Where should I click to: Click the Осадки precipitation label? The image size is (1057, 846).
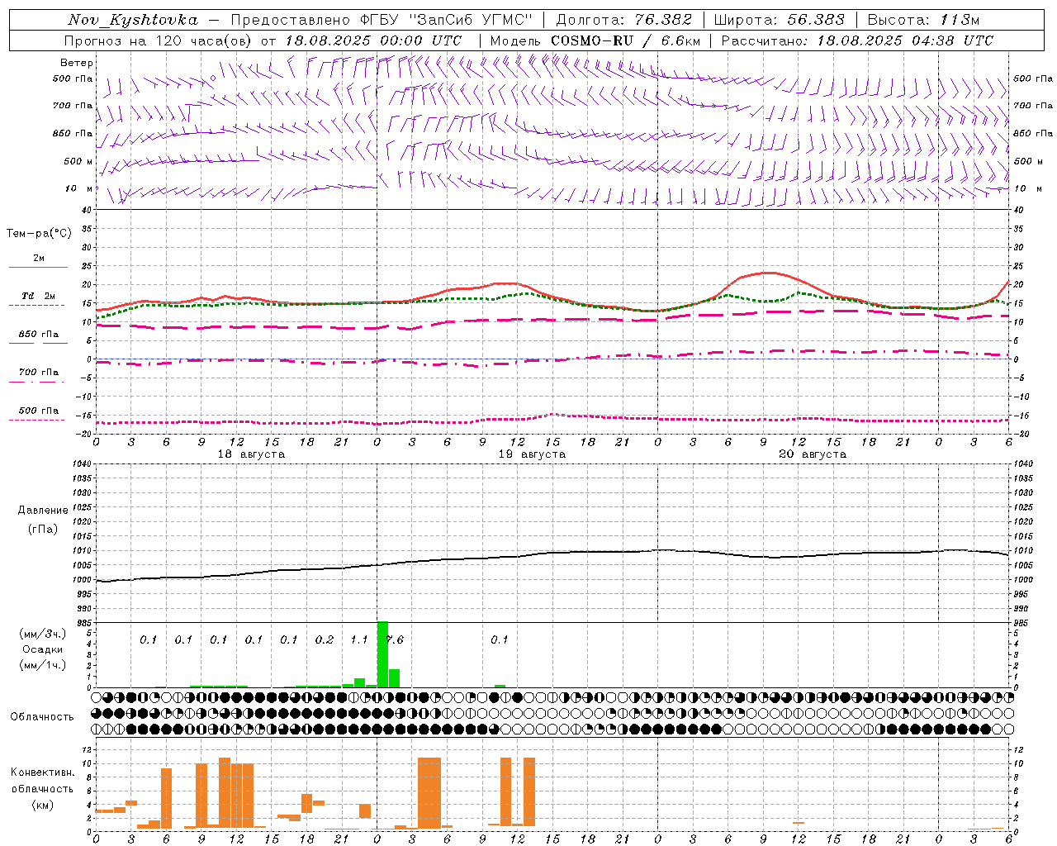[42, 649]
